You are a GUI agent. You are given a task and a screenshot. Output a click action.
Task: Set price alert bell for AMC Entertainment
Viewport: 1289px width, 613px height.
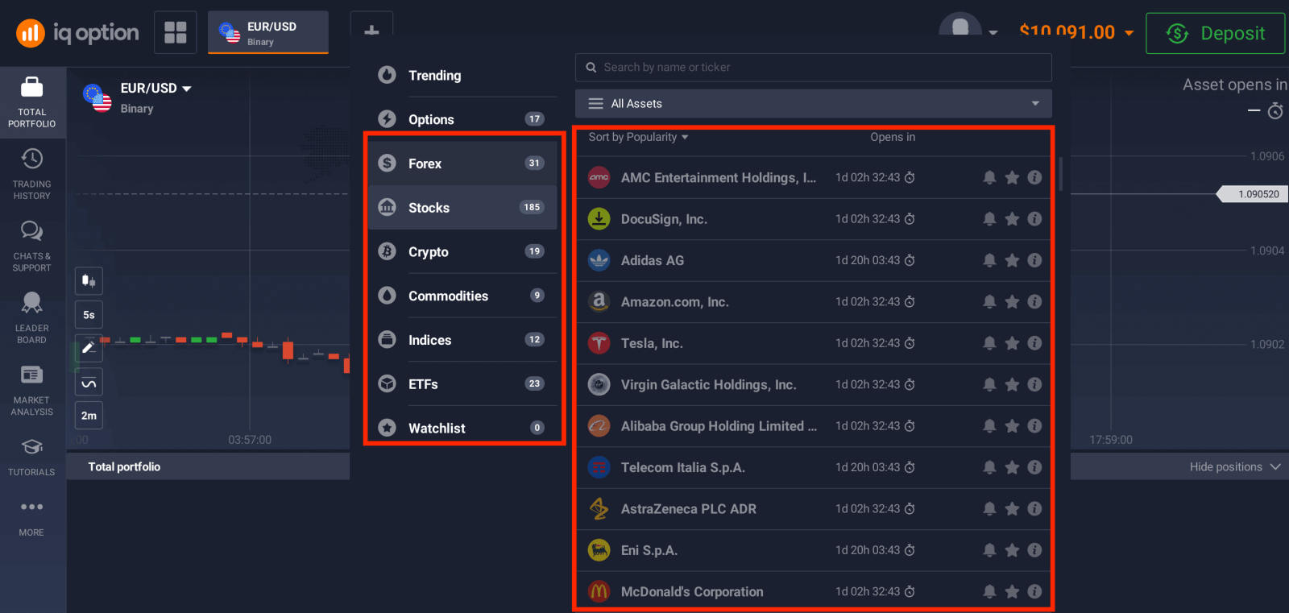[x=989, y=177]
